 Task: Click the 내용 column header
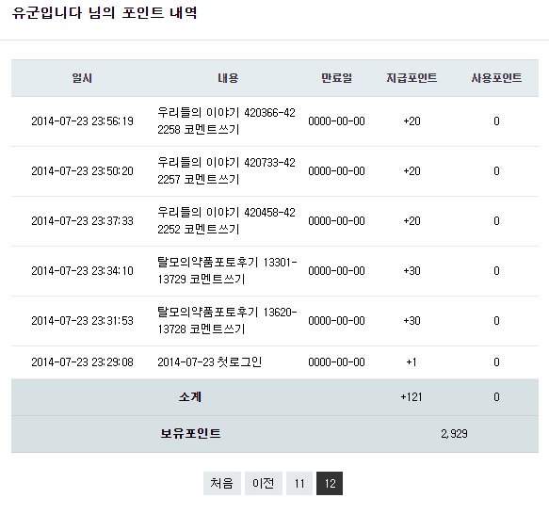pyautogui.click(x=228, y=78)
